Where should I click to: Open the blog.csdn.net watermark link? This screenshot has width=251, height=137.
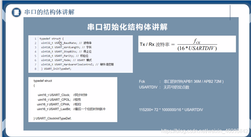pyautogui.click(x=204, y=131)
